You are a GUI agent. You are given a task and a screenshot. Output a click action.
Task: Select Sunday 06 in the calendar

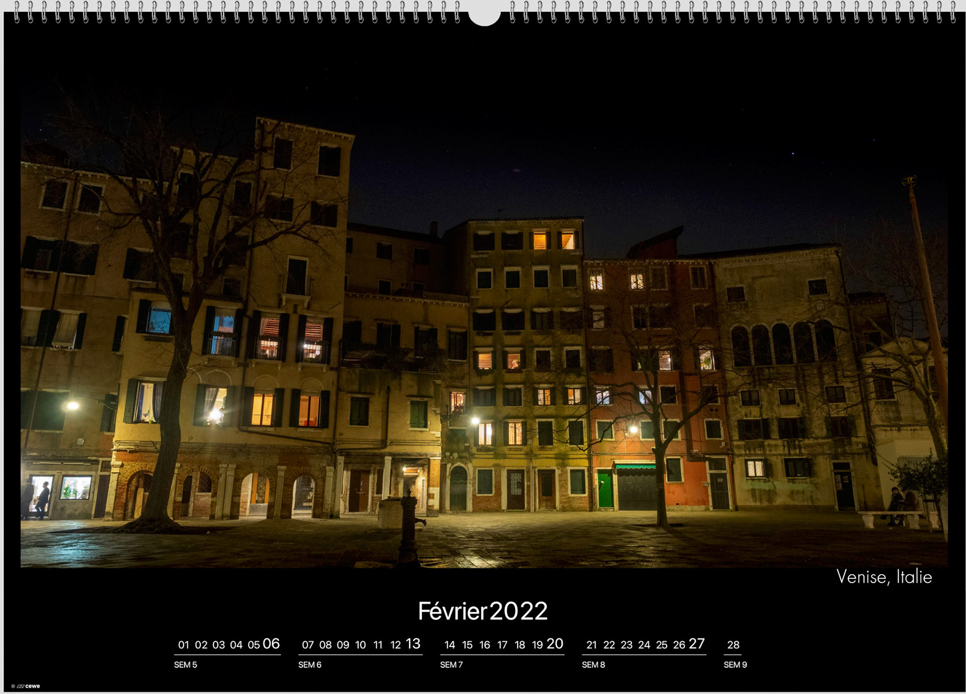(x=271, y=644)
